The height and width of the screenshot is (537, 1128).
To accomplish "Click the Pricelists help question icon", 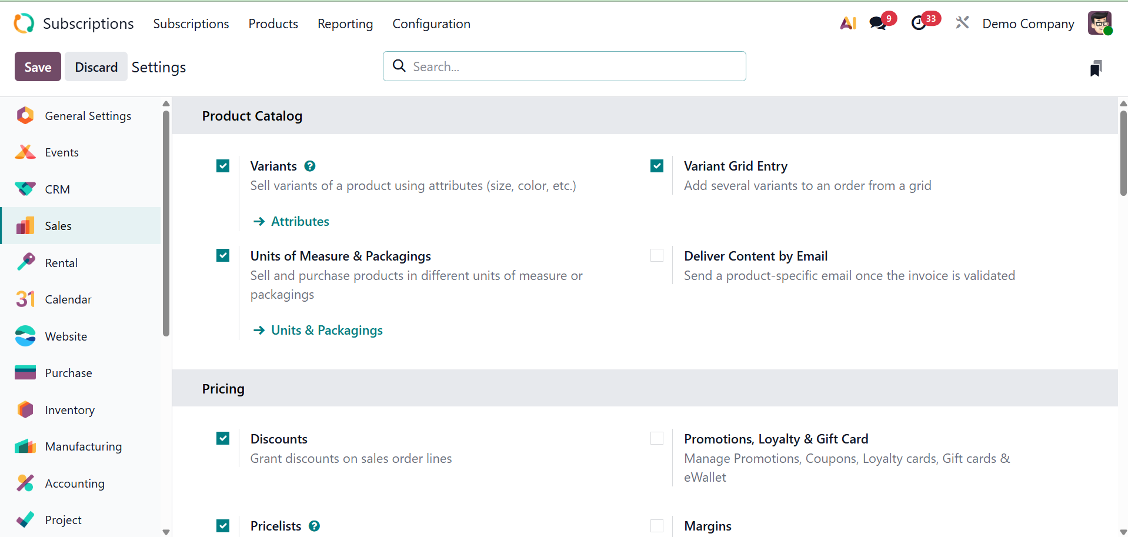I will pos(315,526).
